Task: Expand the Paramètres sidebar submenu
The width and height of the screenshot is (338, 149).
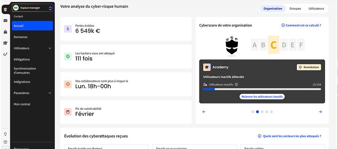Action: (x=50, y=93)
